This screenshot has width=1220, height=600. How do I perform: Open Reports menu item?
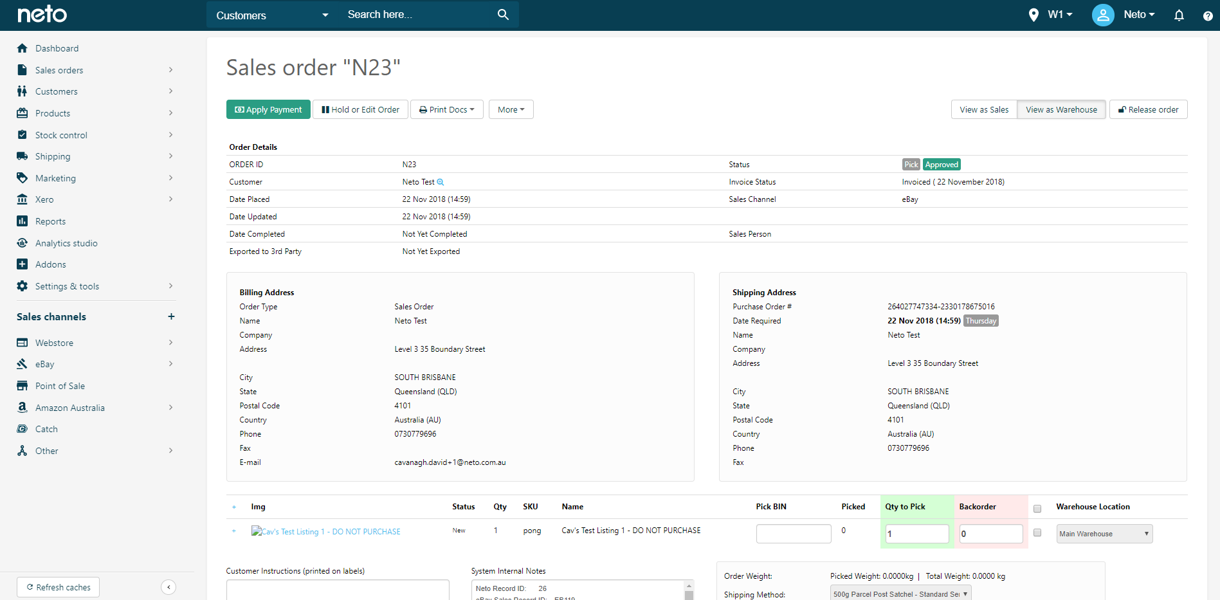tap(50, 221)
